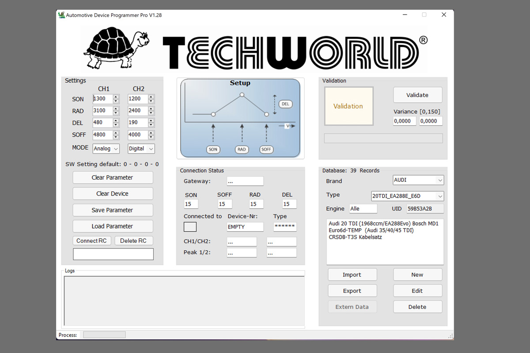Click the Export button
This screenshot has height=353, width=530.
point(352,291)
